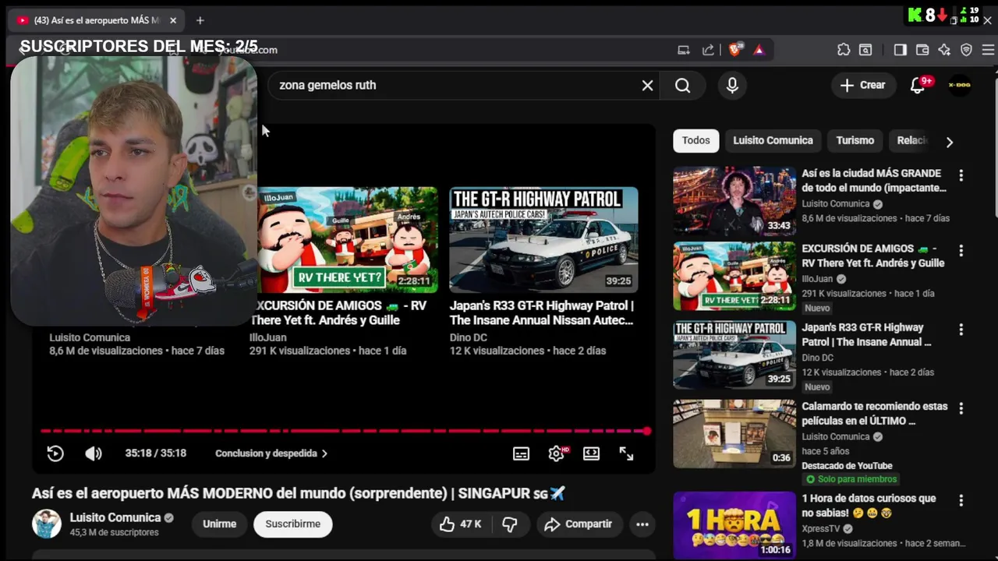Click the 'Suscribirme' button
998x561 pixels.
[293, 524]
